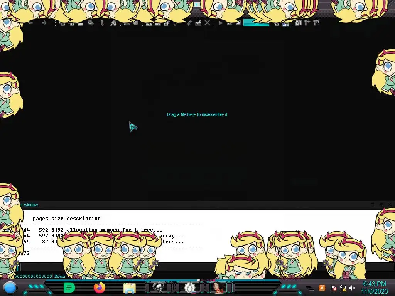The height and width of the screenshot is (296, 395).
Task: Start debugging with the play button
Action: click(220, 23)
